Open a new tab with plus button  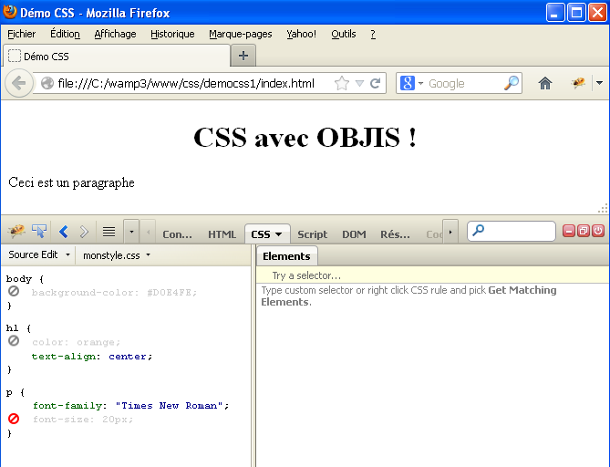click(243, 56)
